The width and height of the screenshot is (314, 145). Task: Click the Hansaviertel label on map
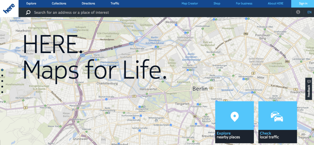coord(148,89)
